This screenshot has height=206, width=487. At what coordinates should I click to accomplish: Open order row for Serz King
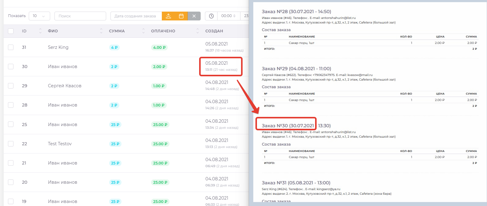click(x=58, y=47)
